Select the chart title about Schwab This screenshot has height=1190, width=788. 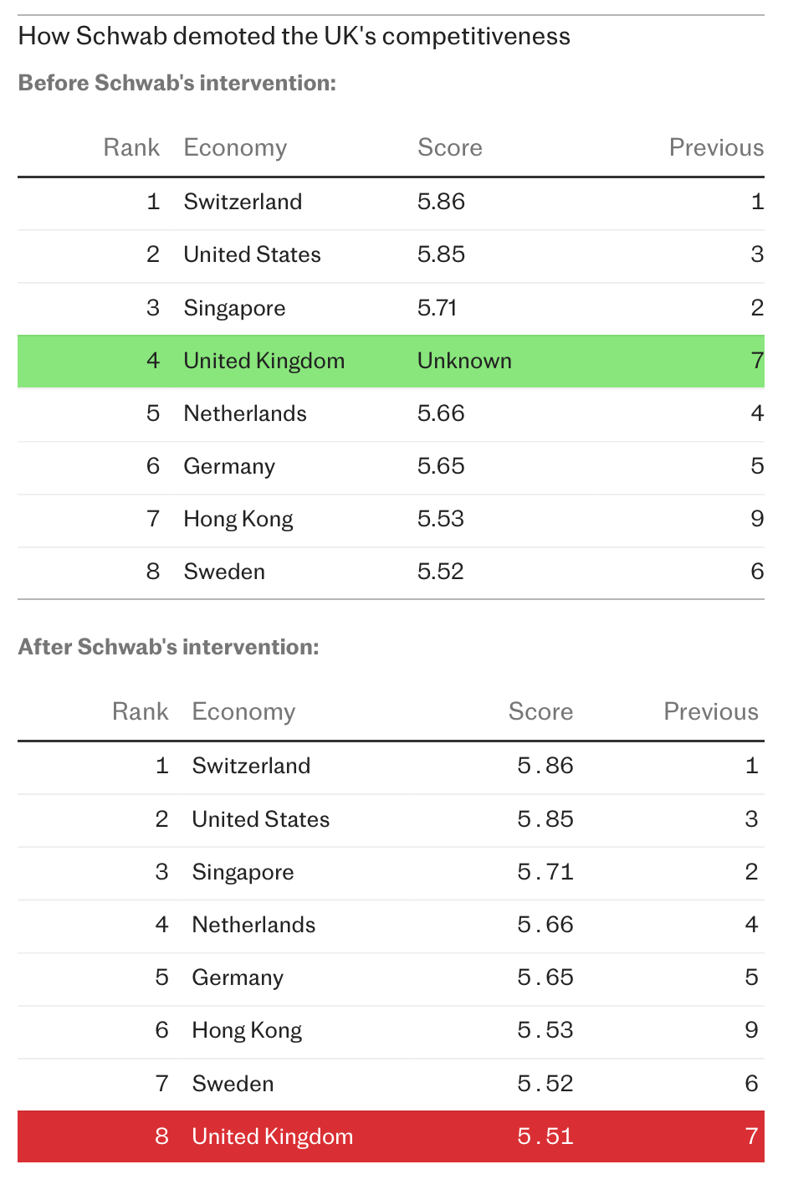(x=294, y=36)
